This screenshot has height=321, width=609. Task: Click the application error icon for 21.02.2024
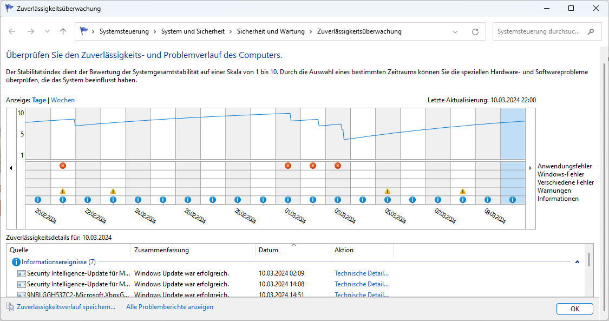pos(63,166)
